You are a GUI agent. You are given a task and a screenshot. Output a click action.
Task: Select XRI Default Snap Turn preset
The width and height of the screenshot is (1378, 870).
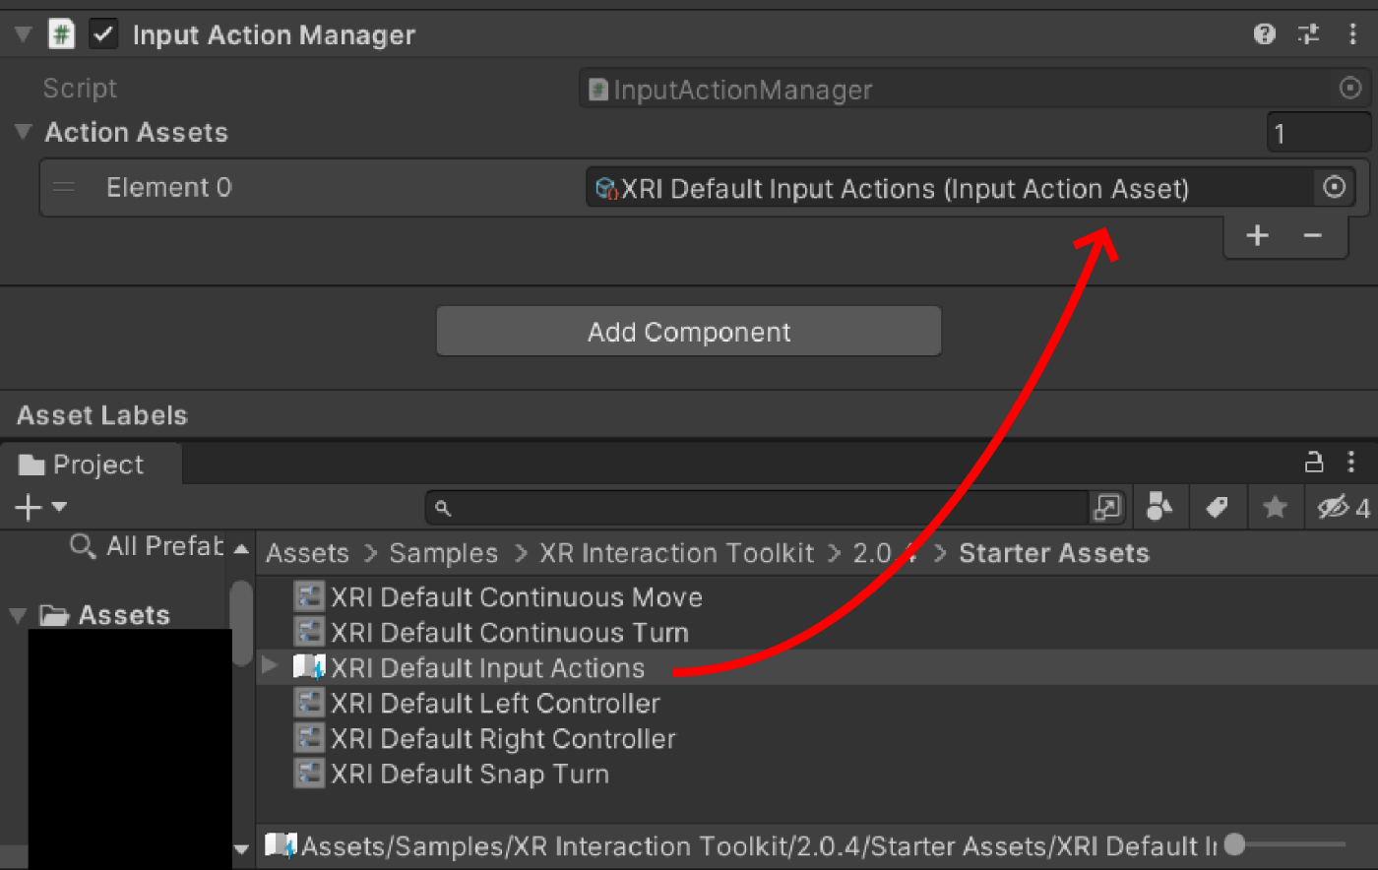(x=470, y=775)
